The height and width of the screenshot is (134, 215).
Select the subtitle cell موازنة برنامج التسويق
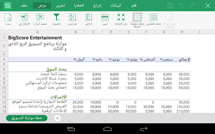coord(37,46)
